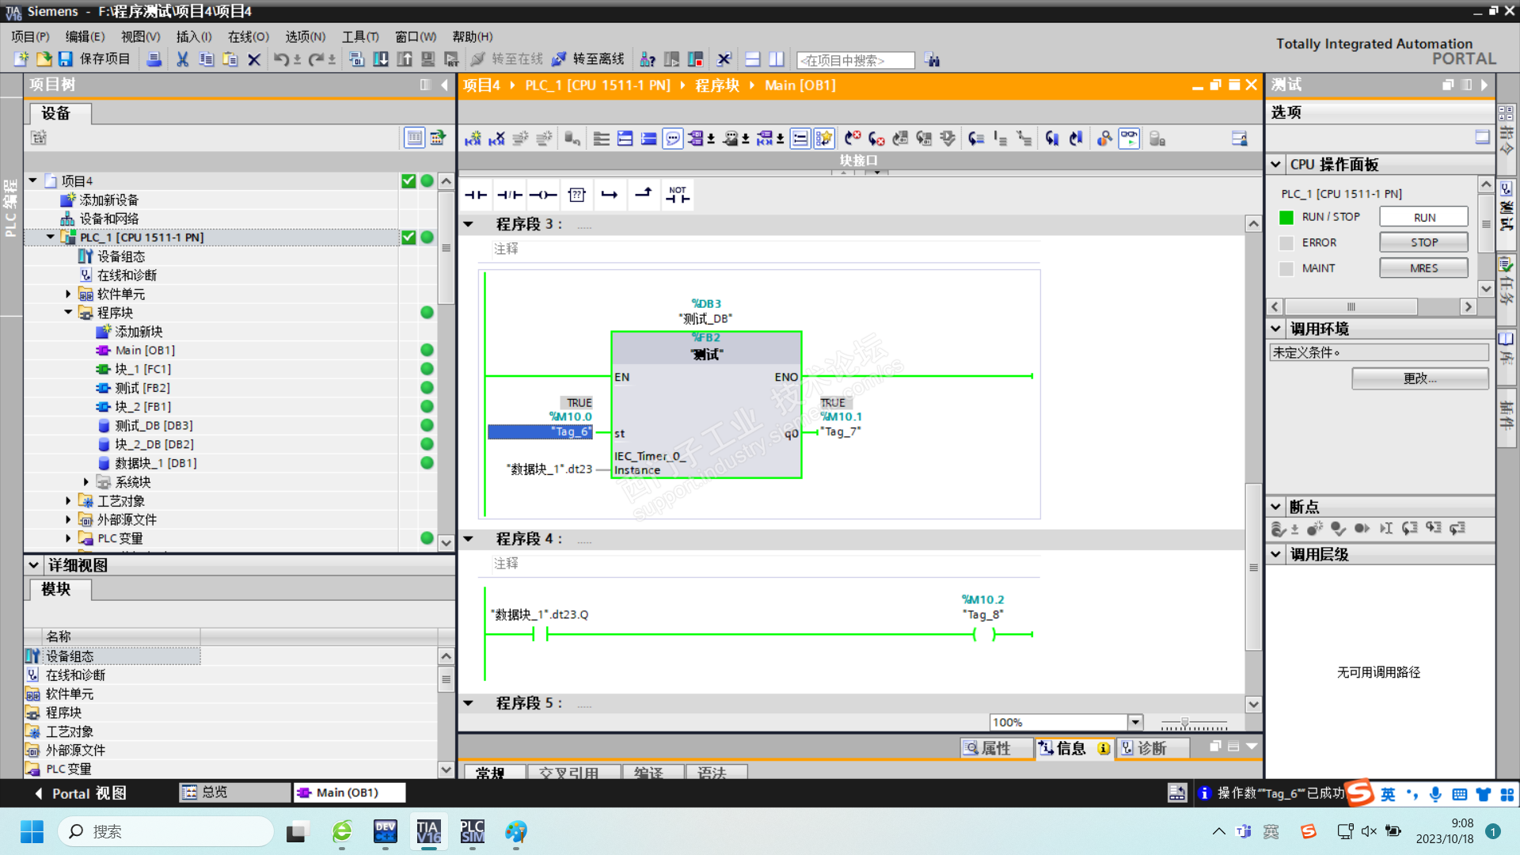This screenshot has height=855, width=1520.
Task: Insert a normally open contact instruction
Action: coord(476,195)
